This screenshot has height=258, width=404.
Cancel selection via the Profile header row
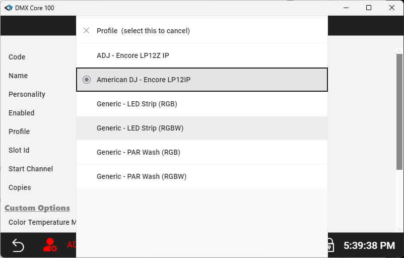143,31
